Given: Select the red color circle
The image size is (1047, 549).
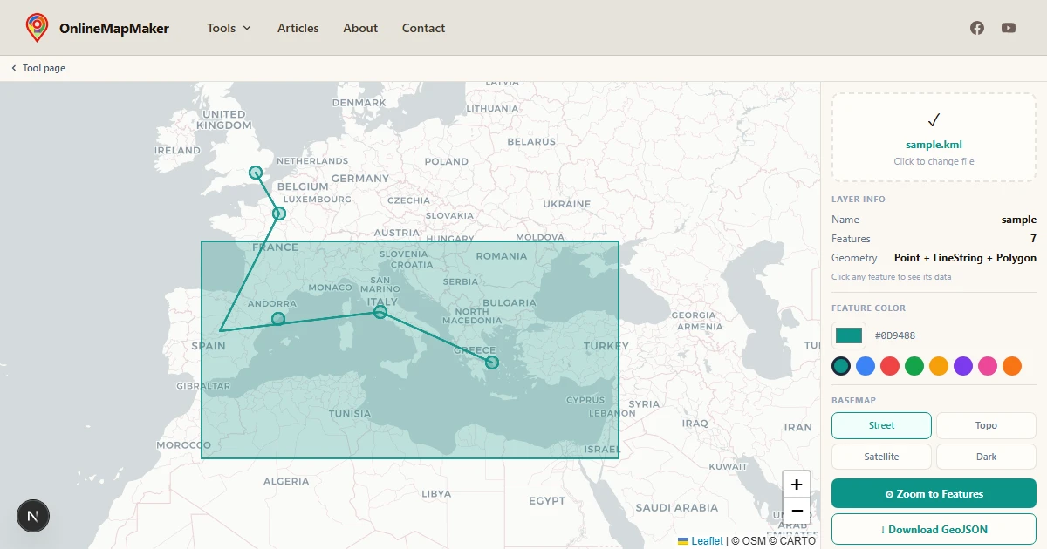Looking at the screenshot, I should point(890,366).
